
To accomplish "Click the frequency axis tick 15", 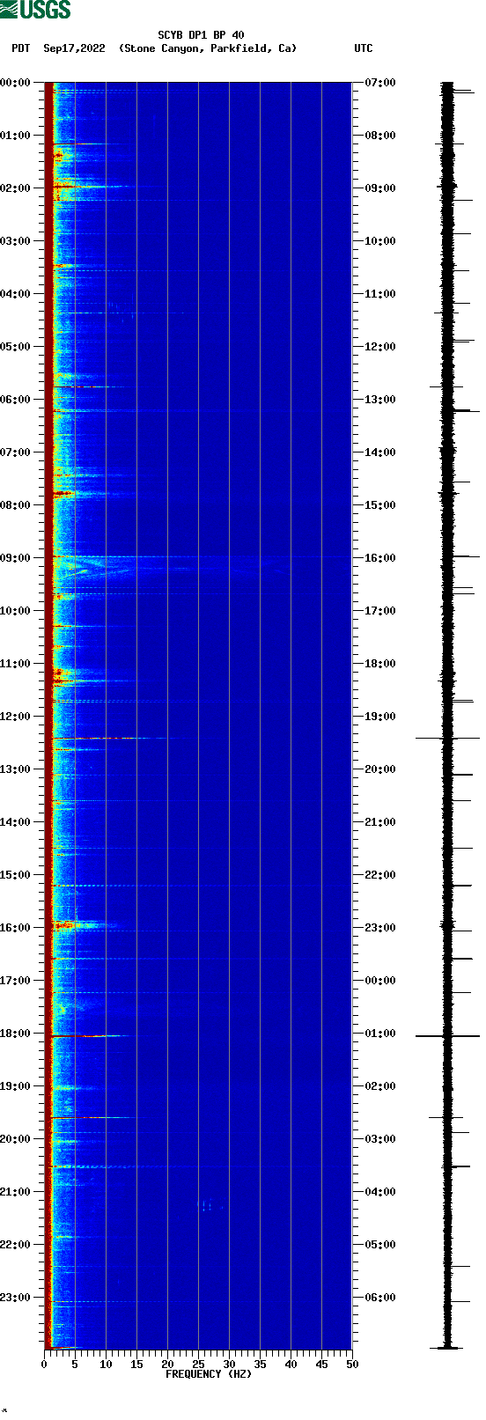I will coord(136,1365).
